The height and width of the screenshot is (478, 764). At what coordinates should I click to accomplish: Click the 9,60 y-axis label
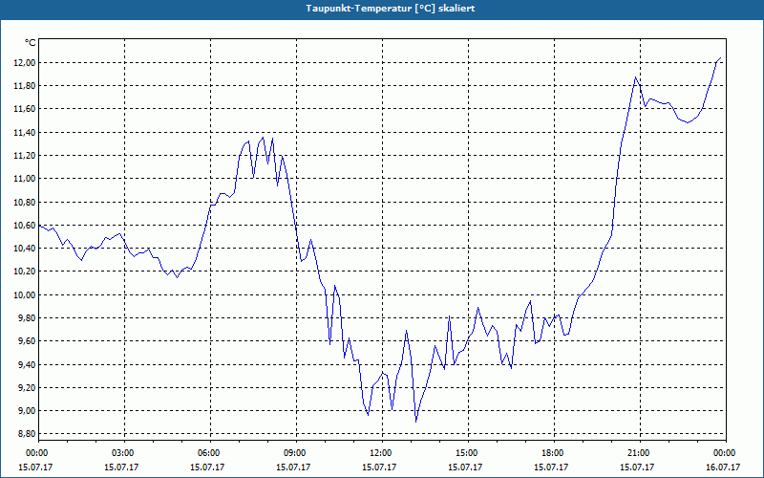tap(27, 341)
